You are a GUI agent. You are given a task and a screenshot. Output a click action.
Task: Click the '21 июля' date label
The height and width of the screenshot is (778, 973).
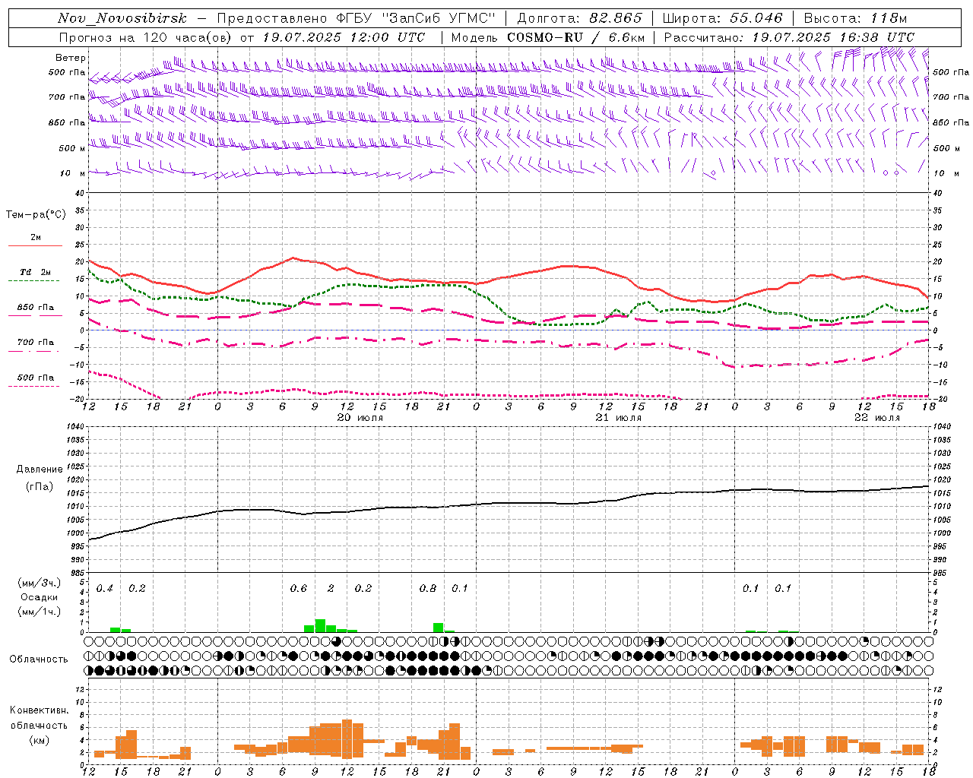pyautogui.click(x=619, y=418)
